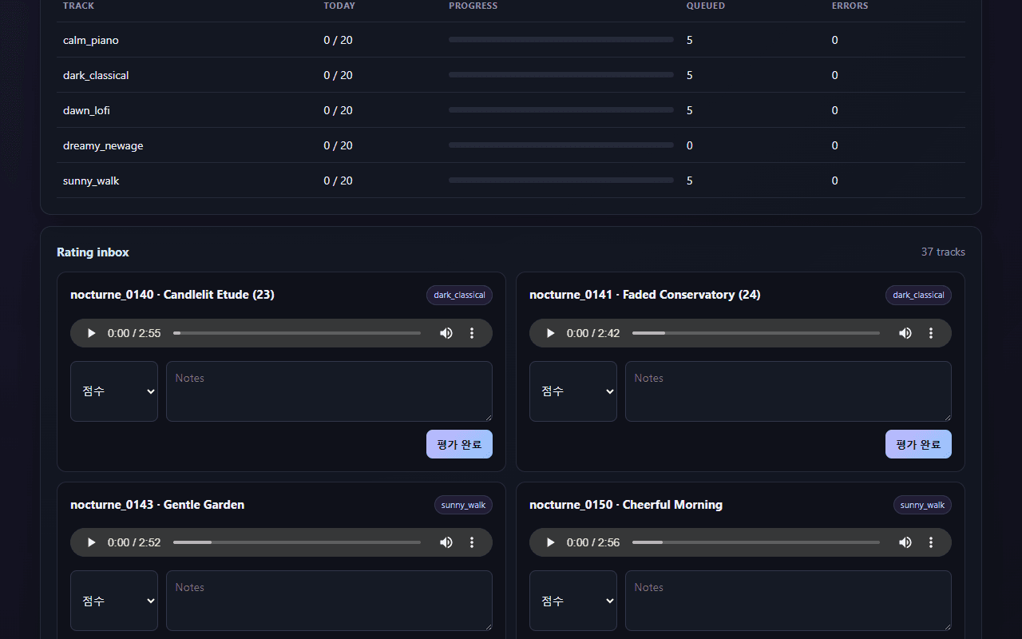Focus the Notes field for nocturne_0143

point(329,601)
